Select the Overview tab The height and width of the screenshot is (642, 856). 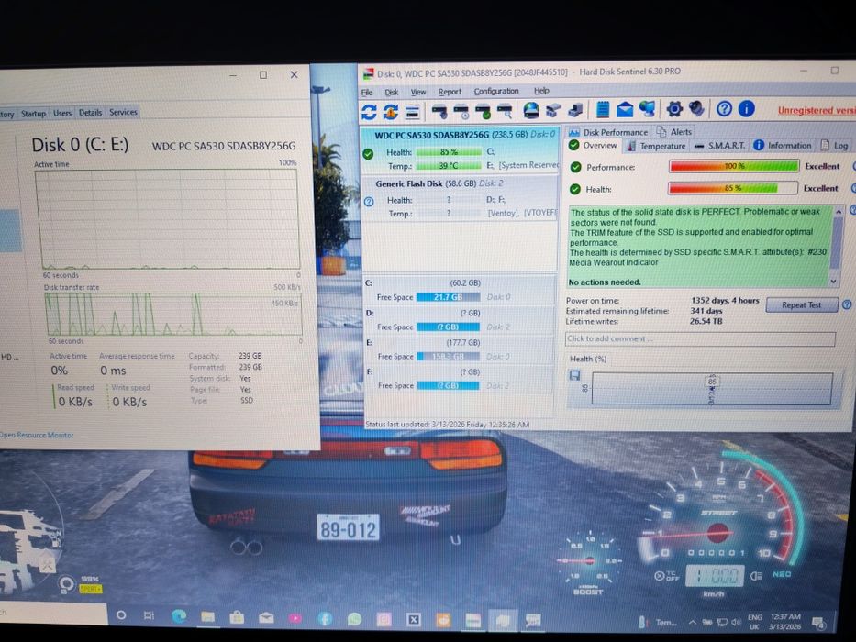click(594, 145)
